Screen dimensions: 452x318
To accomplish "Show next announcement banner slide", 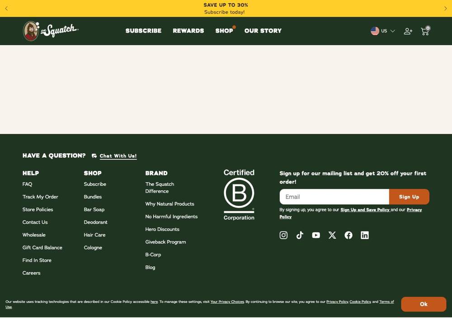I will (445, 9).
